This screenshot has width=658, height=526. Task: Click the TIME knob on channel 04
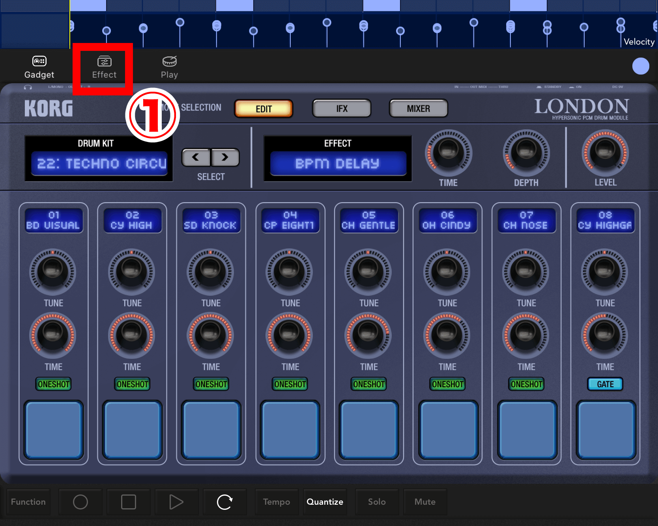click(x=290, y=336)
